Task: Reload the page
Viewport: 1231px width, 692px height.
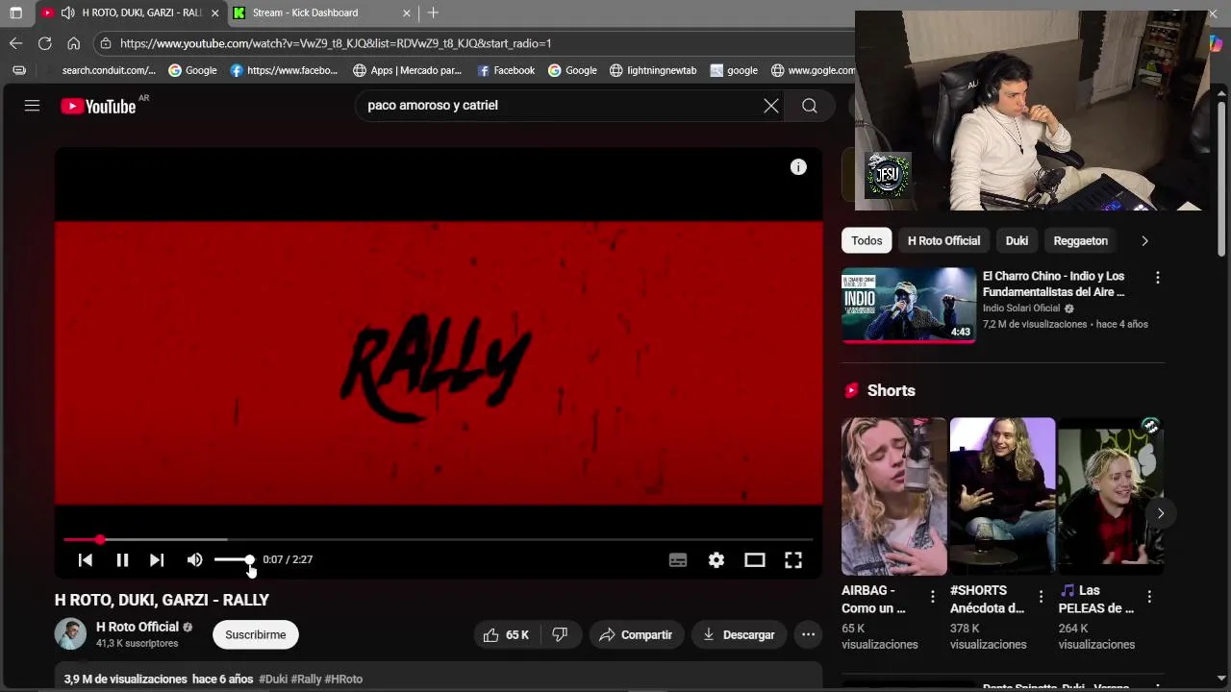Action: coord(44,43)
